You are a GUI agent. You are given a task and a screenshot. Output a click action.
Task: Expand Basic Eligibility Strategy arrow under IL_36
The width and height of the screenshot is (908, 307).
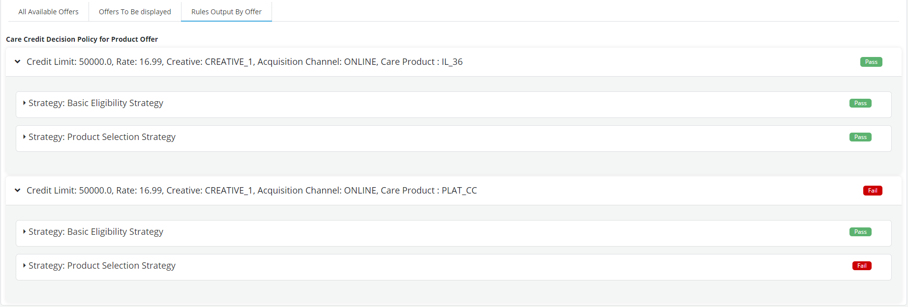pyautogui.click(x=24, y=103)
